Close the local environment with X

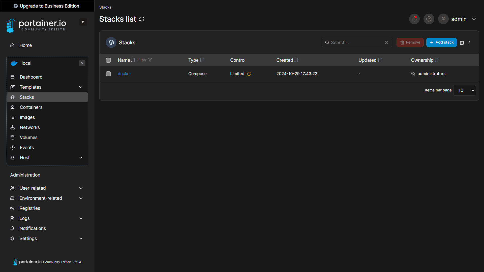pyautogui.click(x=82, y=63)
